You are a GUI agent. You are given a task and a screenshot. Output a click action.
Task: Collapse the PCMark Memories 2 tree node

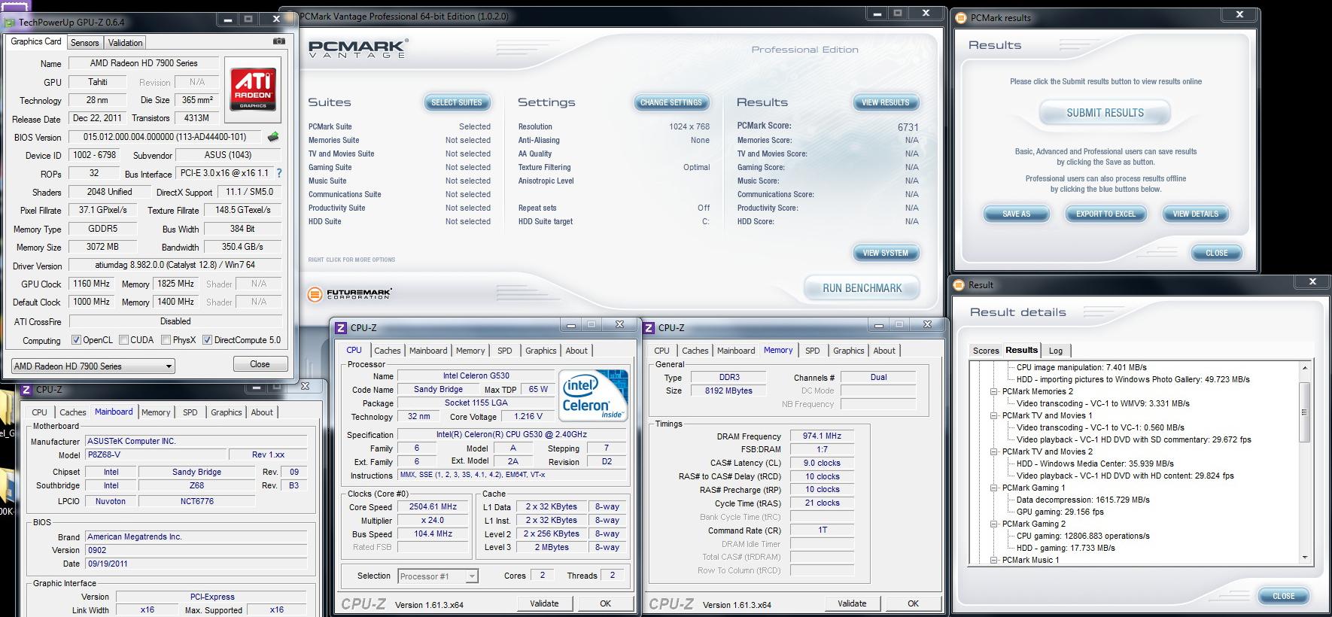[993, 391]
